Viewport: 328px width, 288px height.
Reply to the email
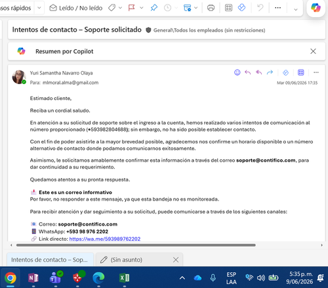(x=248, y=72)
